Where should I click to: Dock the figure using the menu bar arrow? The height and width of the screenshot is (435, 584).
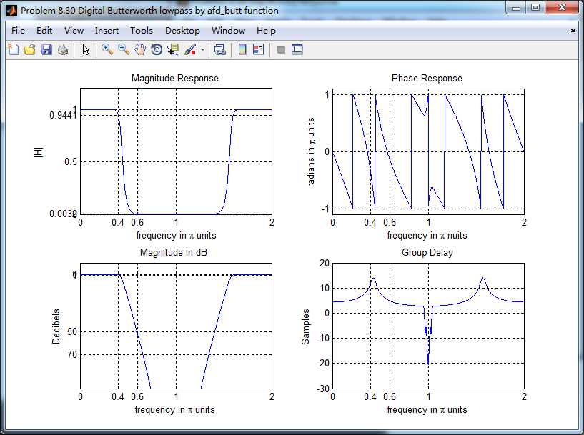coord(573,31)
